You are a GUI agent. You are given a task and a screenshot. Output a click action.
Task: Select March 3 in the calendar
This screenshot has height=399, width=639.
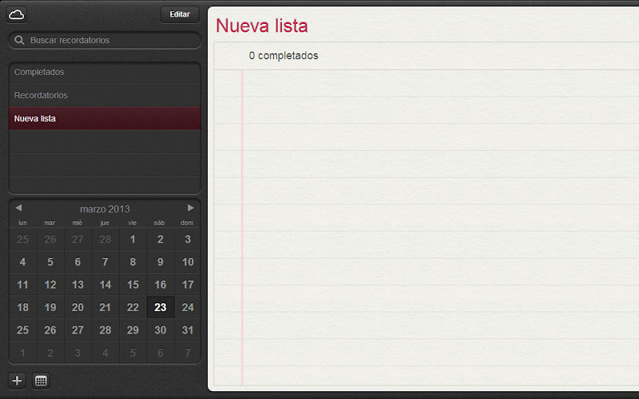(x=188, y=239)
